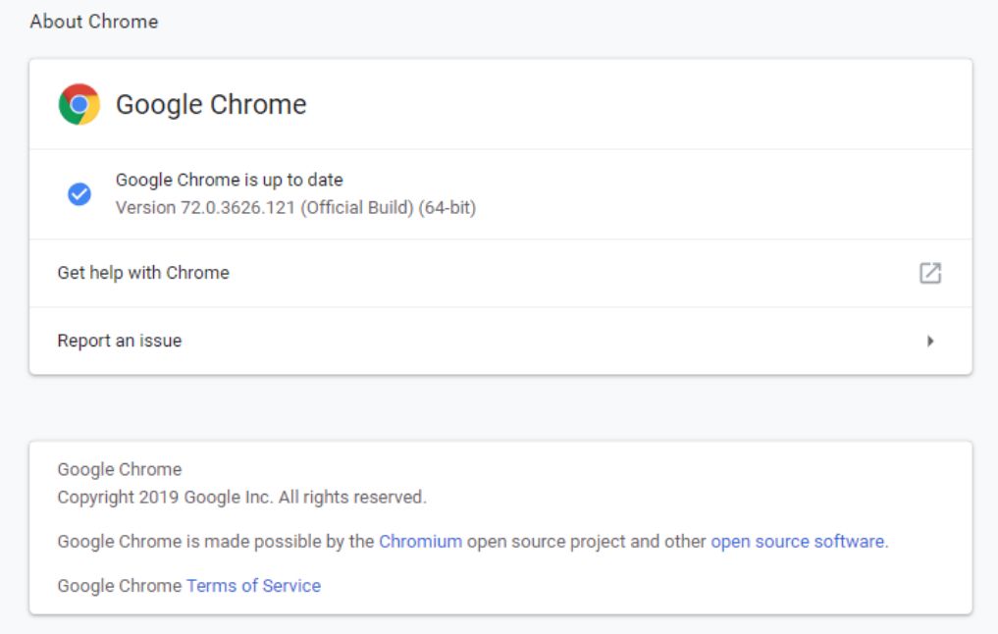Click the blue up-to-date checkmark icon

pos(79,194)
